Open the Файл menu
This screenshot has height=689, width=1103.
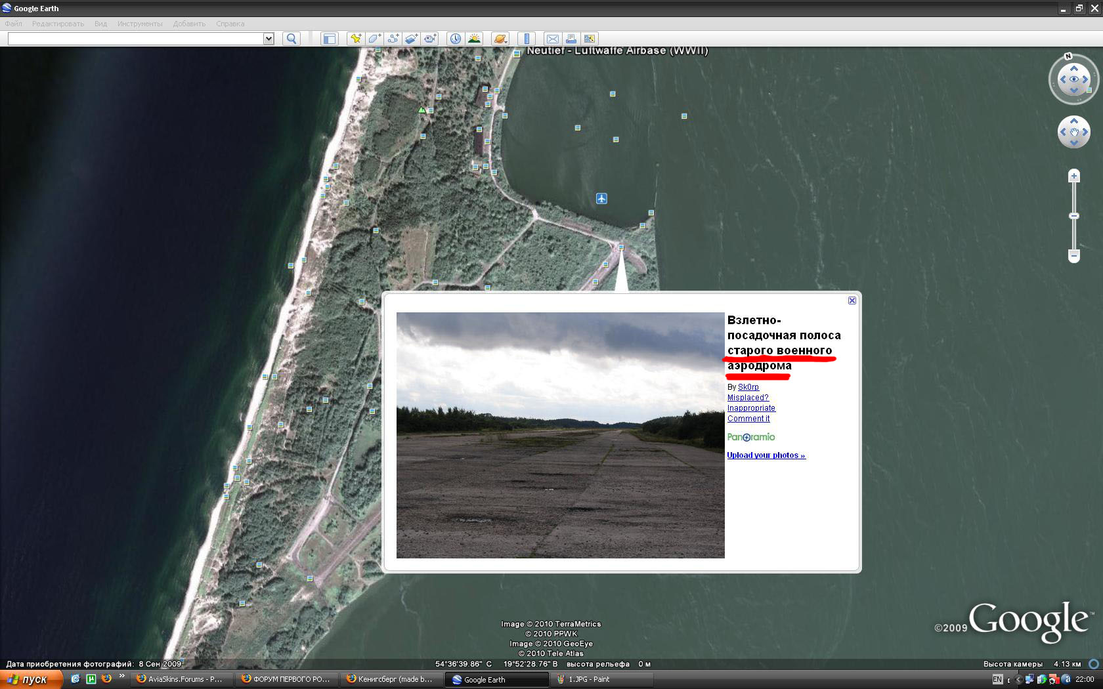click(14, 24)
